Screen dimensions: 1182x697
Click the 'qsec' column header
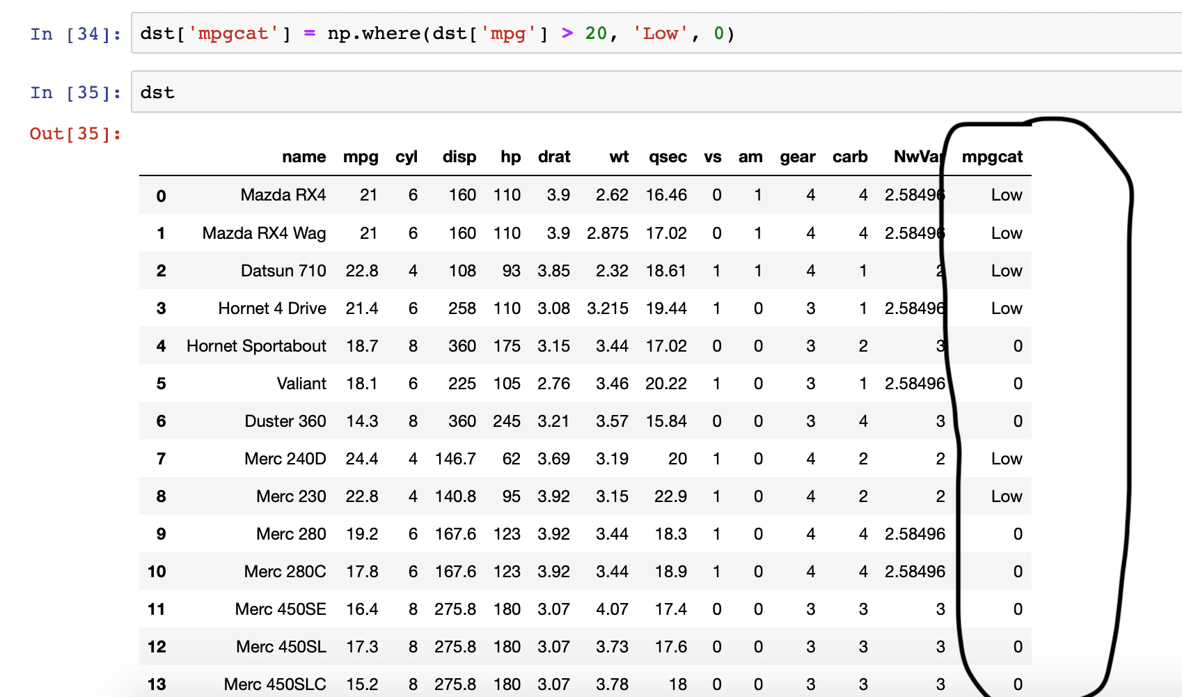point(668,157)
